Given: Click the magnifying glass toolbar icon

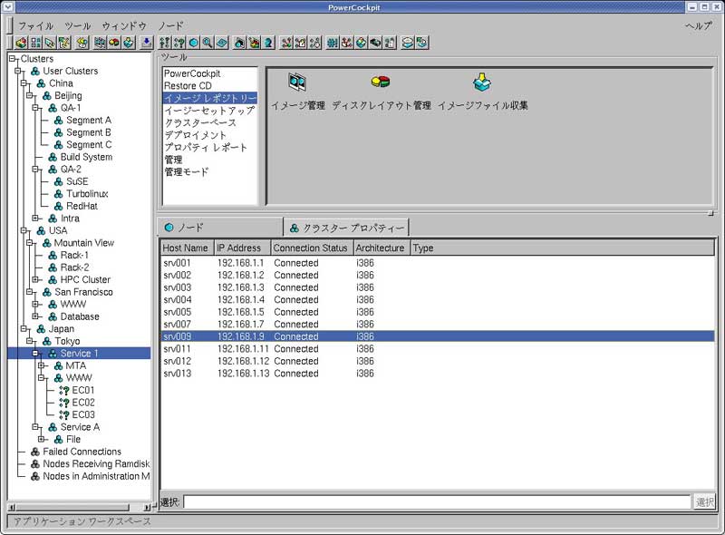Looking at the screenshot, I should pyautogui.click(x=208, y=43).
